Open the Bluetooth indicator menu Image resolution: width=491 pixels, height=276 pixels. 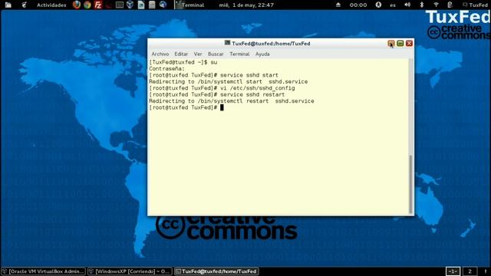[x=421, y=5]
